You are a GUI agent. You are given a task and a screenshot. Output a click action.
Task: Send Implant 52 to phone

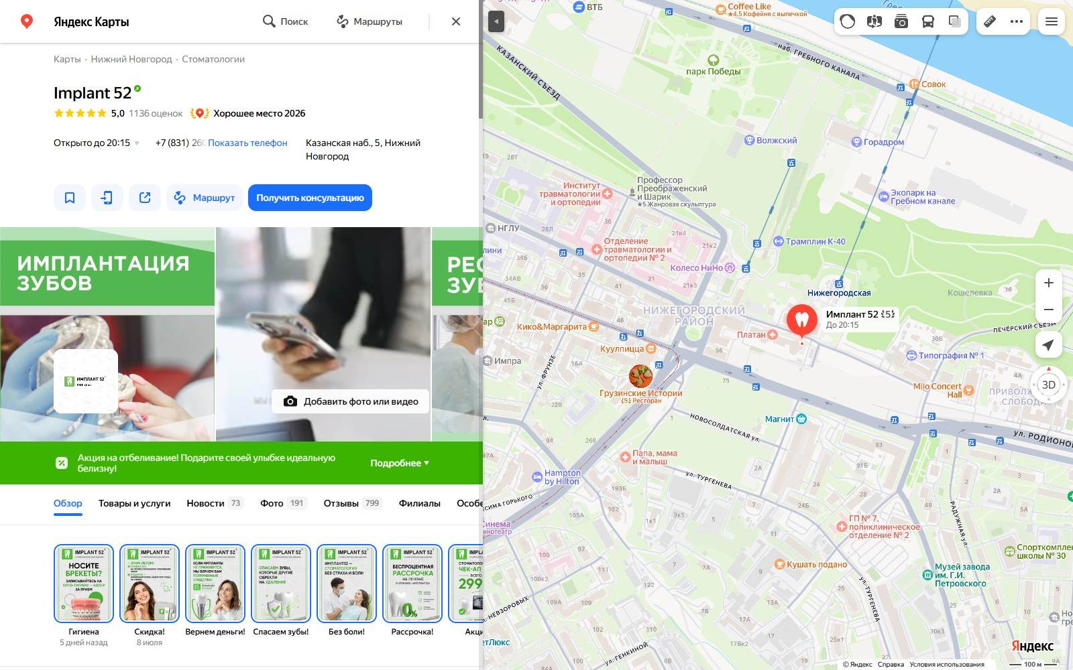(107, 198)
